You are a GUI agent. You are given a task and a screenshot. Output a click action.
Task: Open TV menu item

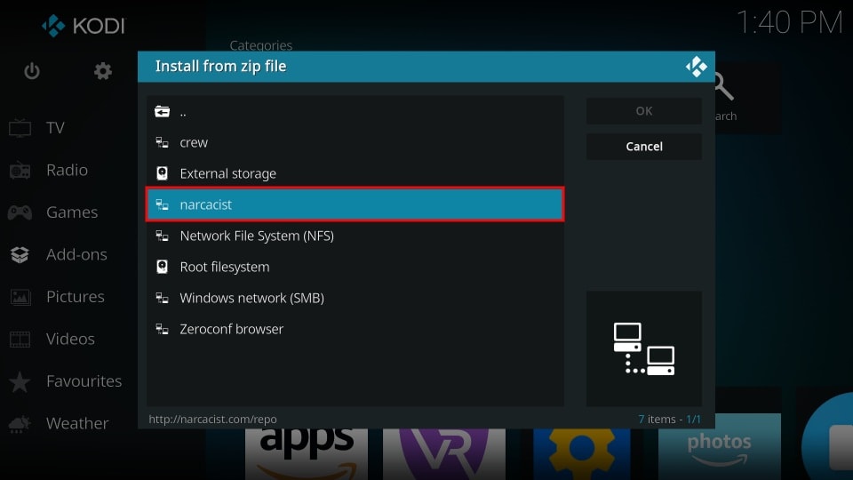coord(55,128)
